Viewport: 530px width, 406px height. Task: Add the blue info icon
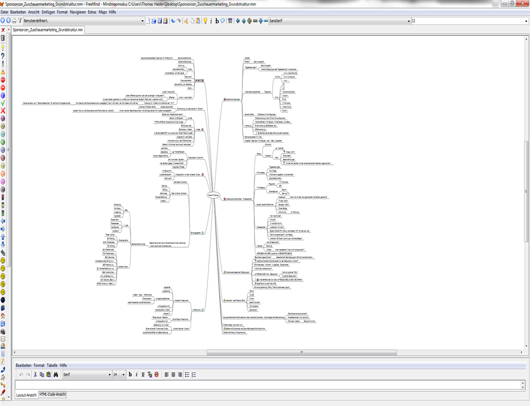pos(3,96)
